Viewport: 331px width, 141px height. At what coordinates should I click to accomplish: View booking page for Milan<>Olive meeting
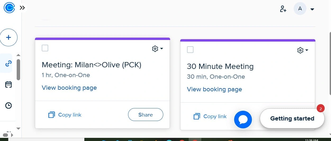[69, 88]
